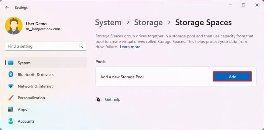This screenshot has width=264, height=130.
Task: Open Bluetooth & devices settings
Action: [x=36, y=74]
